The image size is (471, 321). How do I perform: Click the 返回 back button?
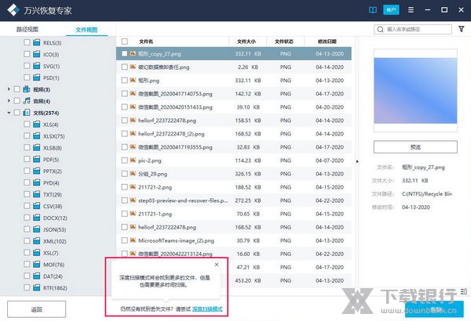36,309
